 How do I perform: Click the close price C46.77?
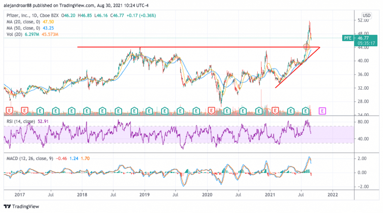click(x=117, y=15)
